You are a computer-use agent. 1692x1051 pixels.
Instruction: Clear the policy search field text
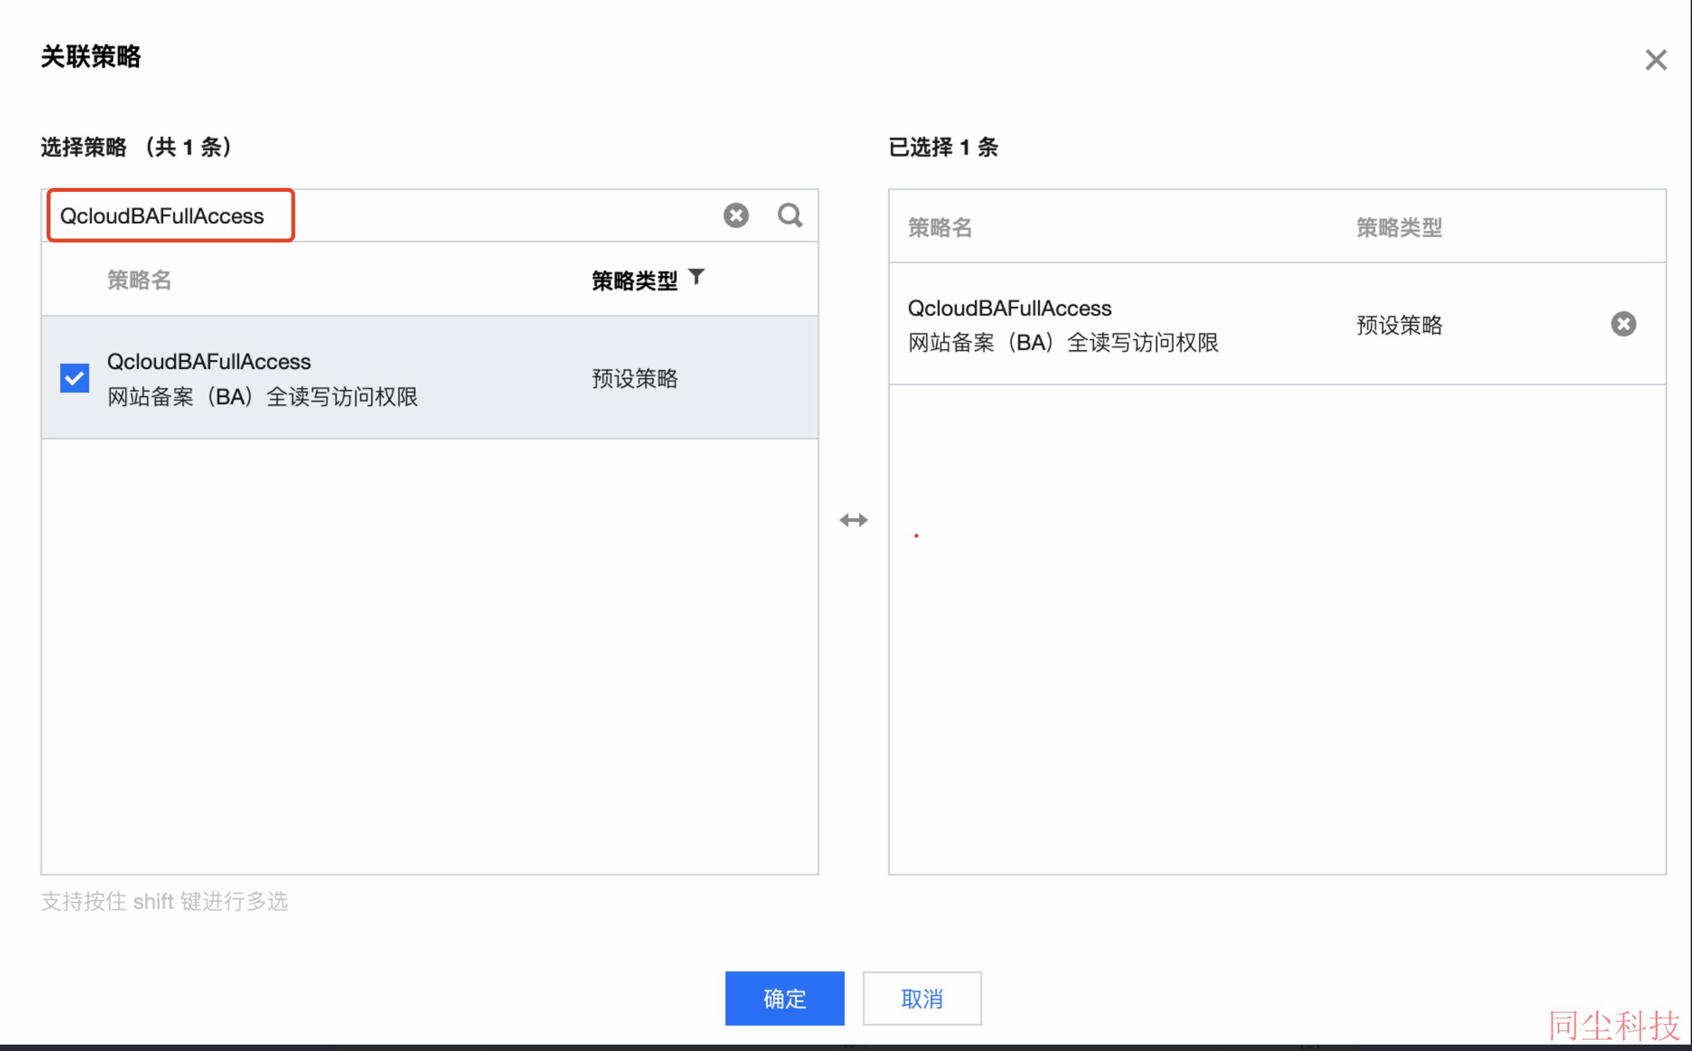(x=735, y=215)
